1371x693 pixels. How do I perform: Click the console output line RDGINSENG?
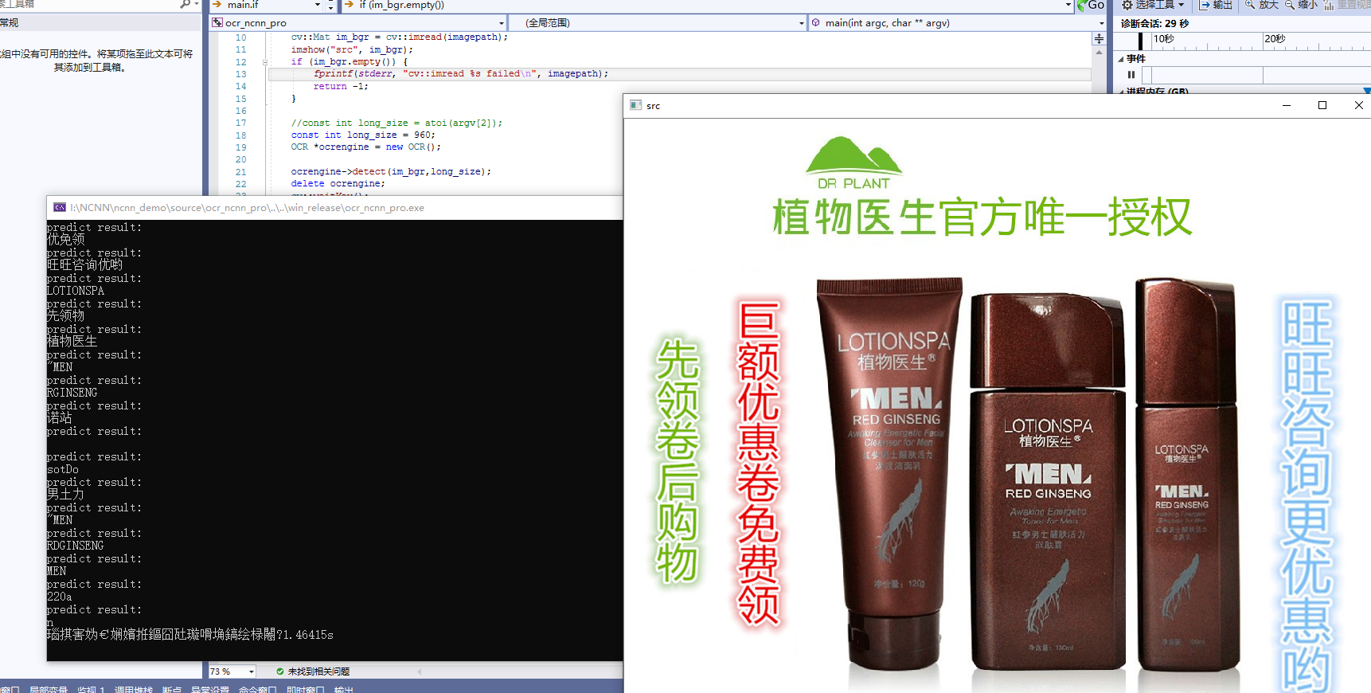coord(75,546)
